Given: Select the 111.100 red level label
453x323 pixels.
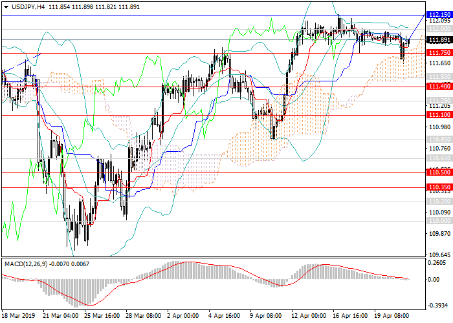Looking at the screenshot, I should [439, 115].
